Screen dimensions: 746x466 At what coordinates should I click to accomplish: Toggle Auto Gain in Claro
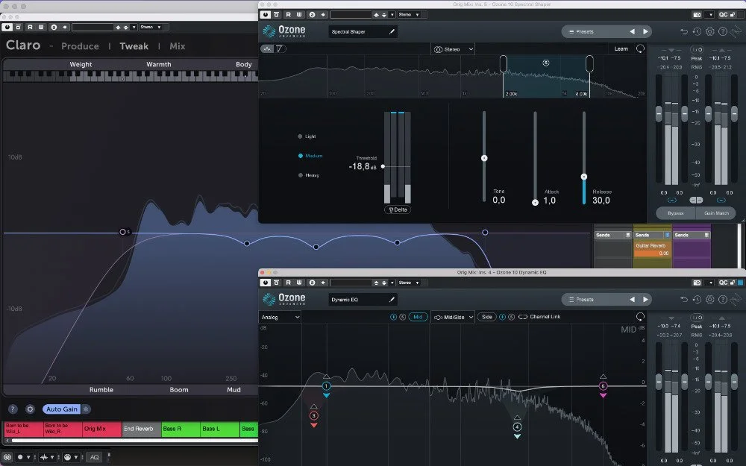[62, 409]
